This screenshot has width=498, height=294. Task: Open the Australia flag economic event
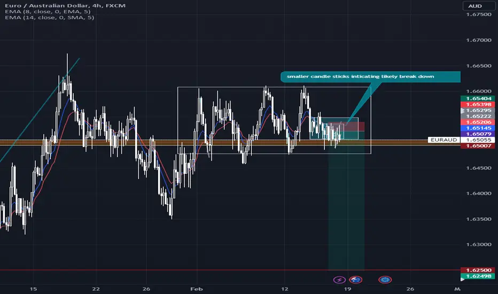click(356, 280)
